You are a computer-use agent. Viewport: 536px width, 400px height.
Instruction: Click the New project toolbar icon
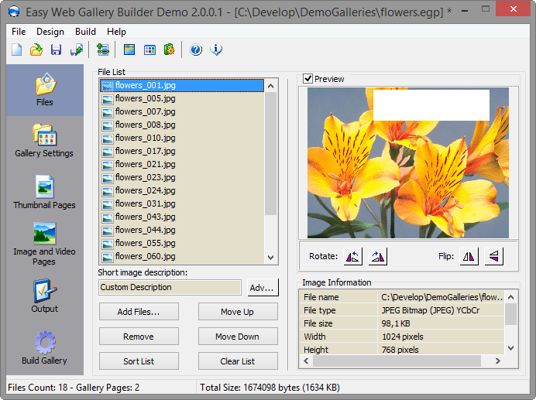[x=17, y=50]
